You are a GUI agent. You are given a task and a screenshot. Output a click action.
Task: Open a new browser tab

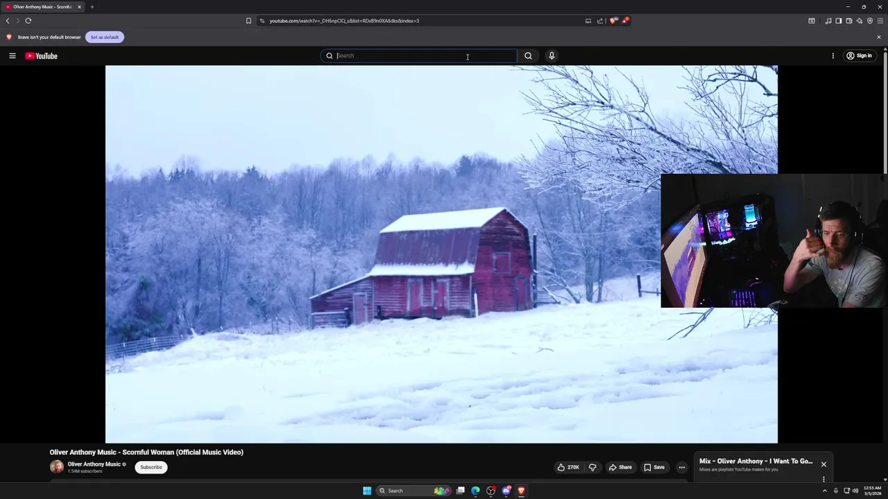click(92, 7)
